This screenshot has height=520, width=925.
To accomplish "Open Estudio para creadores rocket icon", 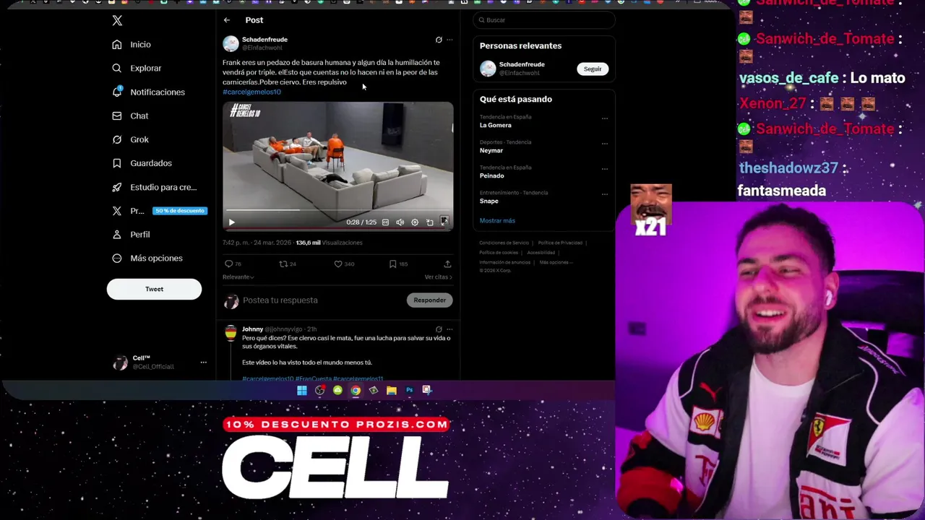I will click(117, 187).
